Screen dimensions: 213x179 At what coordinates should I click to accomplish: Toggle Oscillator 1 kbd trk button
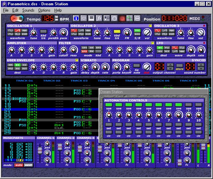point(44,31)
